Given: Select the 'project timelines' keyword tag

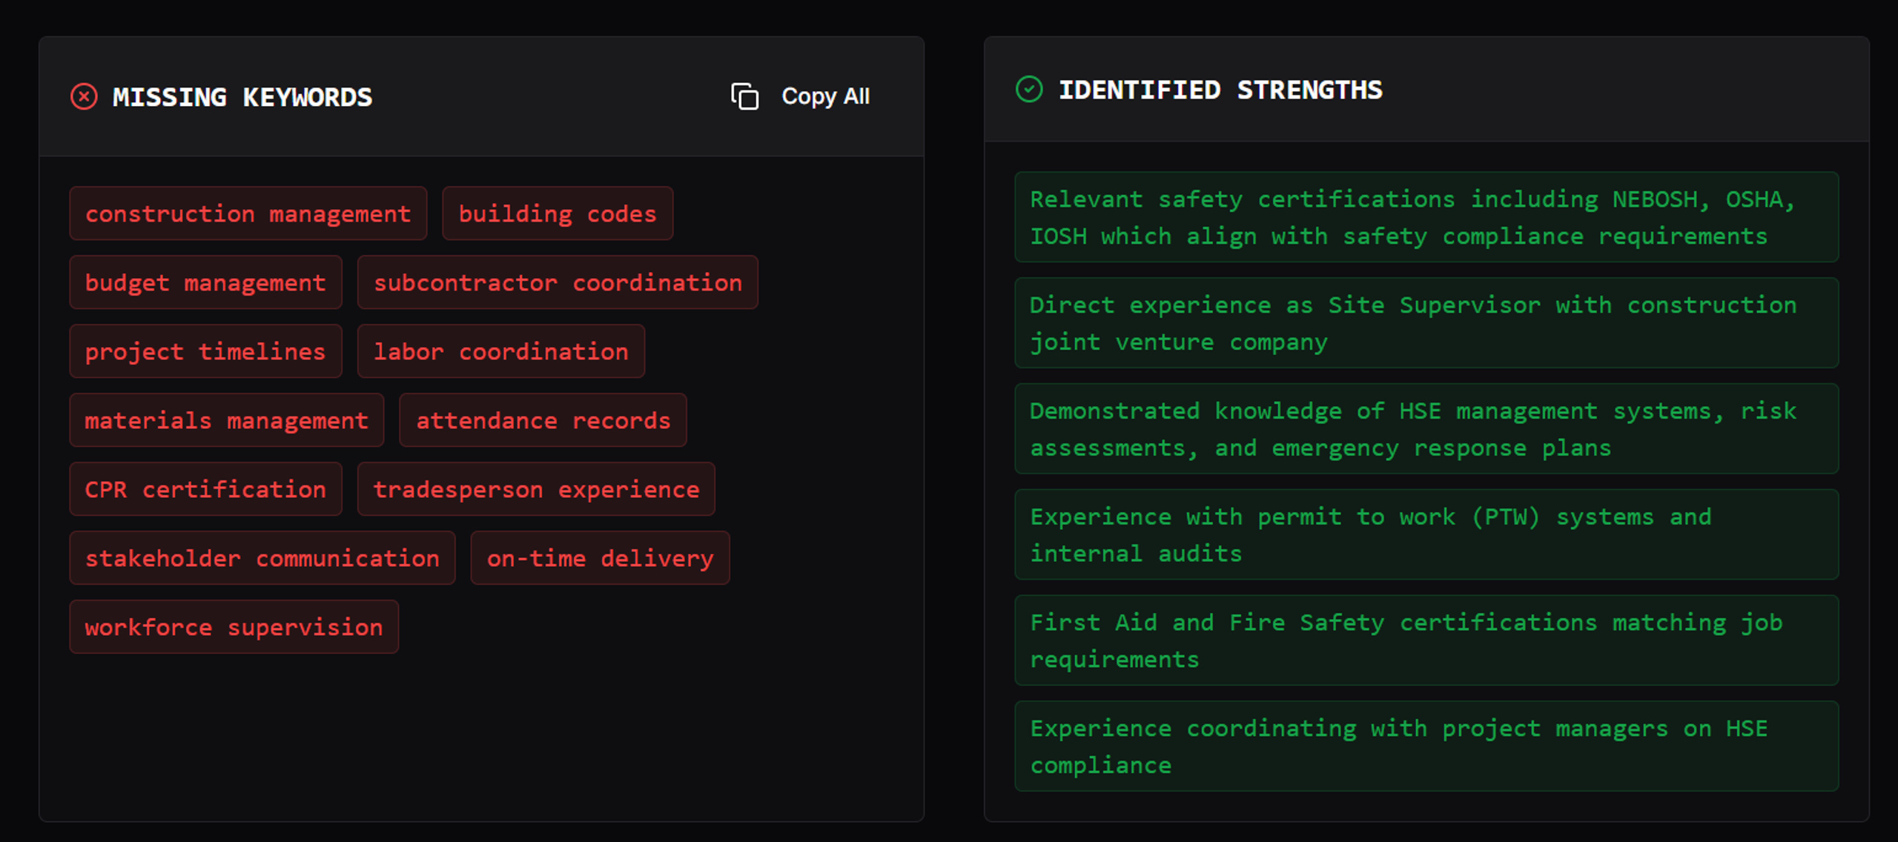Looking at the screenshot, I should (x=206, y=351).
